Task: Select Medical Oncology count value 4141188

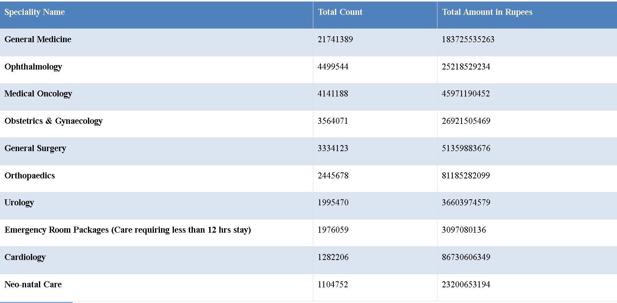Action: 333,94
